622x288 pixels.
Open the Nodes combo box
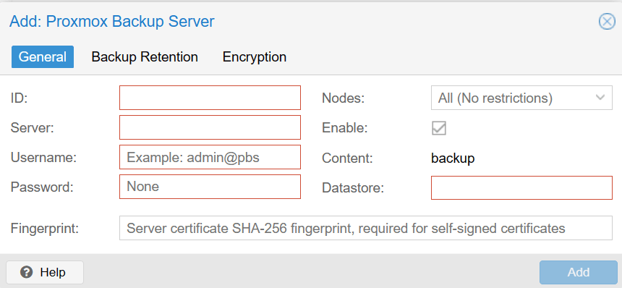pyautogui.click(x=521, y=98)
